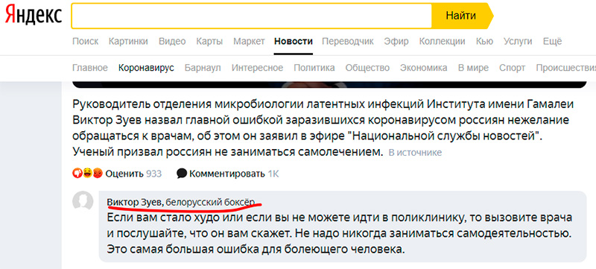Viewport: 596px width, 269px height.
Task: Open the Переводчик tab
Action: click(x=348, y=42)
